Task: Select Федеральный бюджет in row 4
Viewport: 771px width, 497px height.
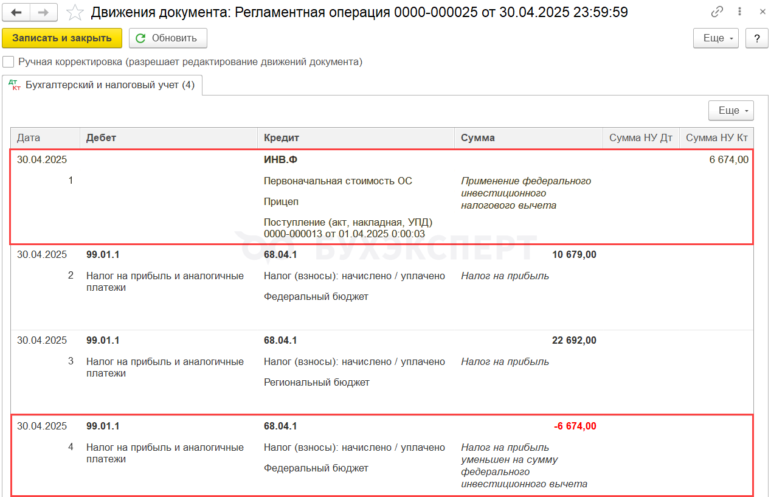Action: [x=316, y=468]
